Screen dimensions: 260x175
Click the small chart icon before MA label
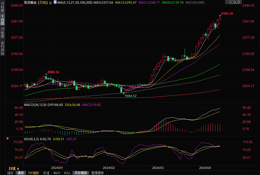point(55,2)
